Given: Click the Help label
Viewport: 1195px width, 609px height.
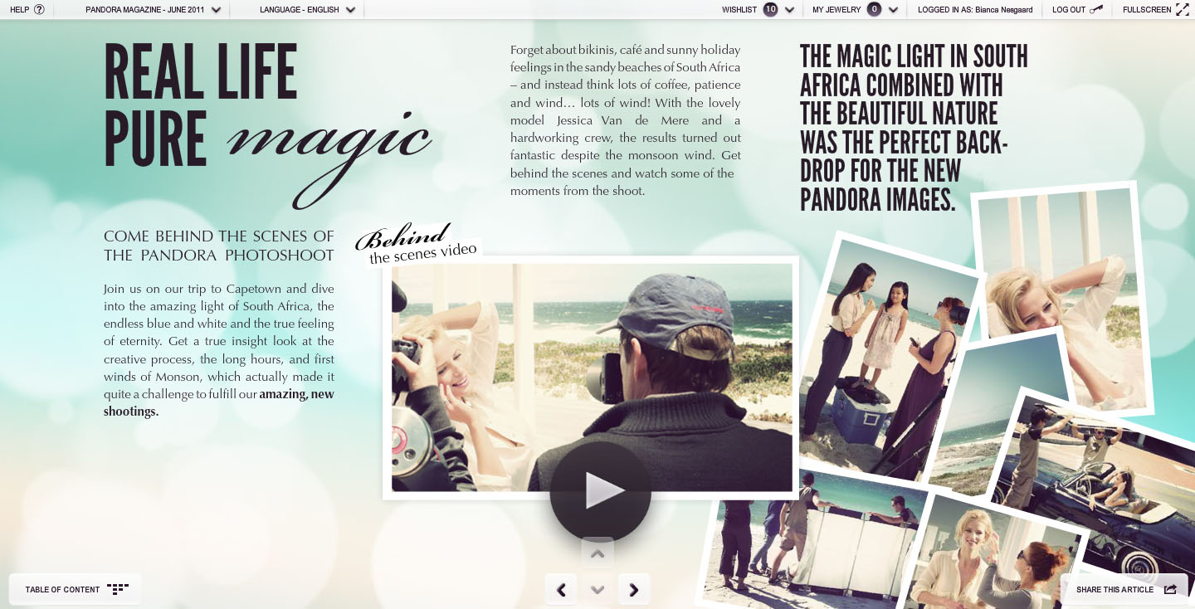Looking at the screenshot, I should 20,10.
